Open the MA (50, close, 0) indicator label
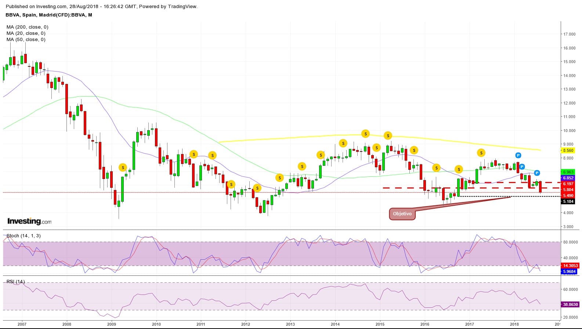 tap(26, 40)
